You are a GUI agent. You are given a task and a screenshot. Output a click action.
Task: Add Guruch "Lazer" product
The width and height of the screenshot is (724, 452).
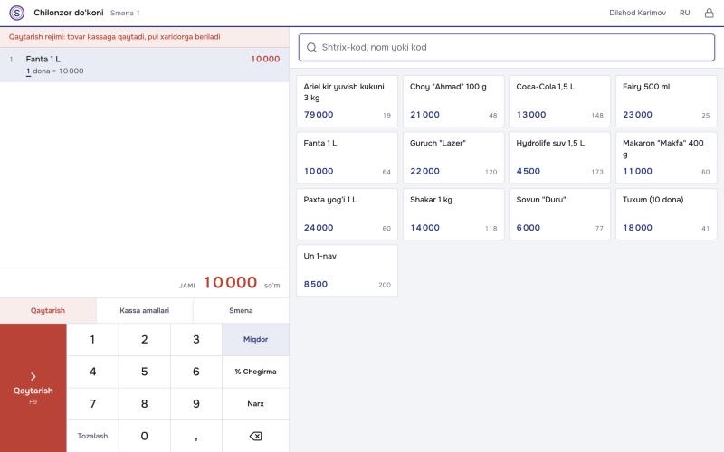(453, 157)
